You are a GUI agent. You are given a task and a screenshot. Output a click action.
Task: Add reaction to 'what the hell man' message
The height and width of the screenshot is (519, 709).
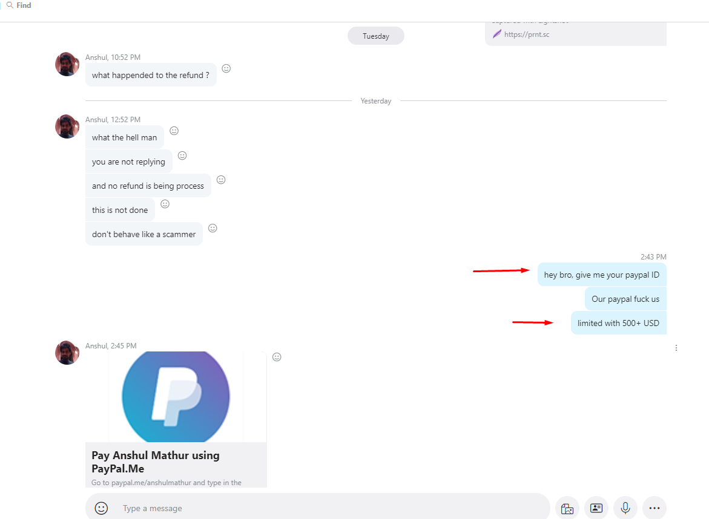[174, 131]
